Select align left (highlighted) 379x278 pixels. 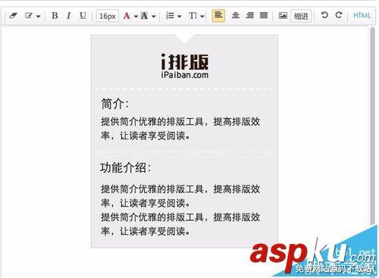pos(218,16)
